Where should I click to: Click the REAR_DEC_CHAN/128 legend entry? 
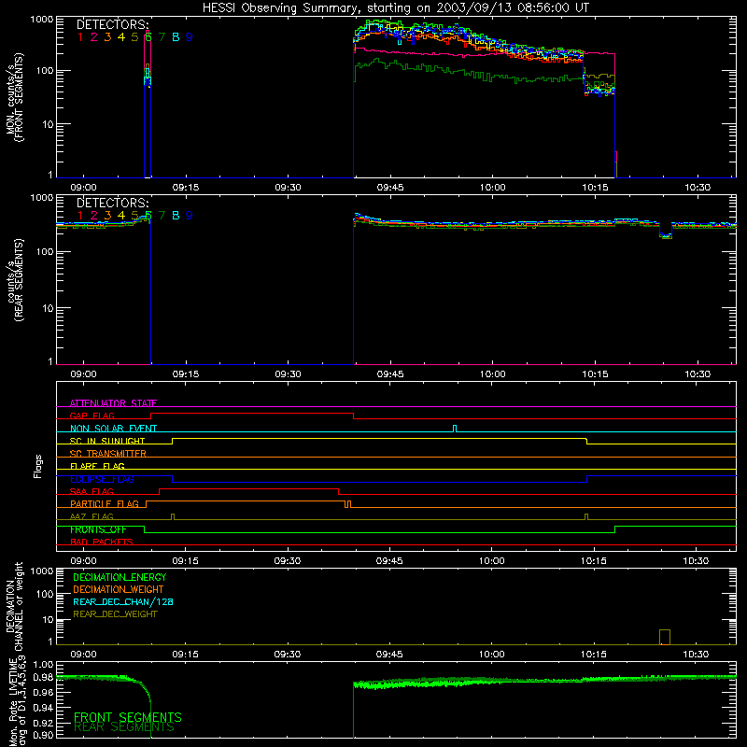pos(123,601)
